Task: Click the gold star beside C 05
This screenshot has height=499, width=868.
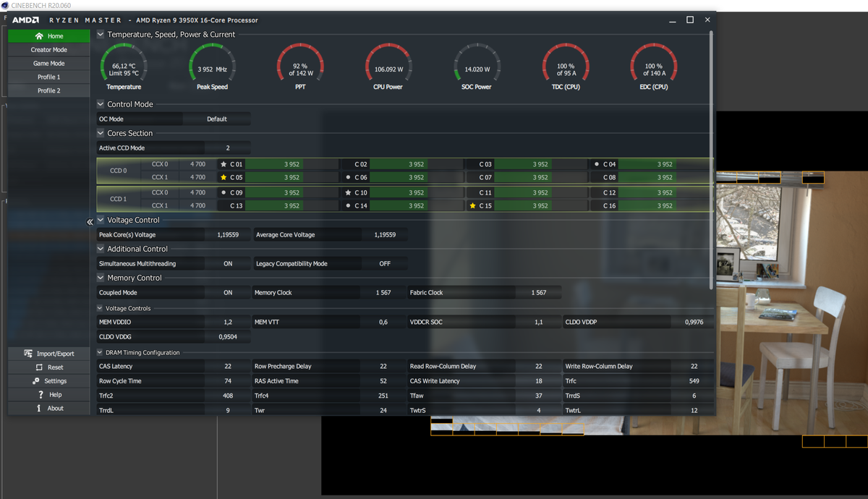Action: (224, 177)
